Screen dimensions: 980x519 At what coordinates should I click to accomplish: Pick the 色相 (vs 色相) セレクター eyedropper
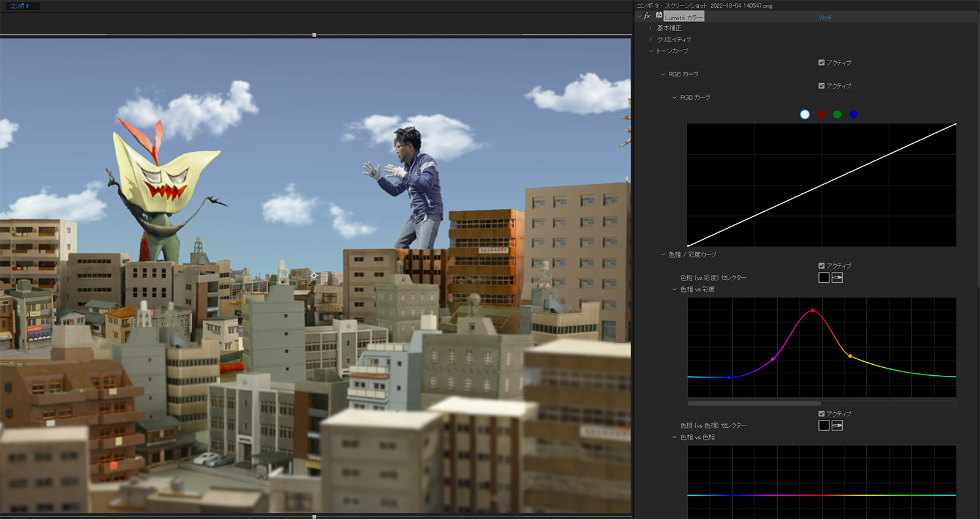coord(837,425)
